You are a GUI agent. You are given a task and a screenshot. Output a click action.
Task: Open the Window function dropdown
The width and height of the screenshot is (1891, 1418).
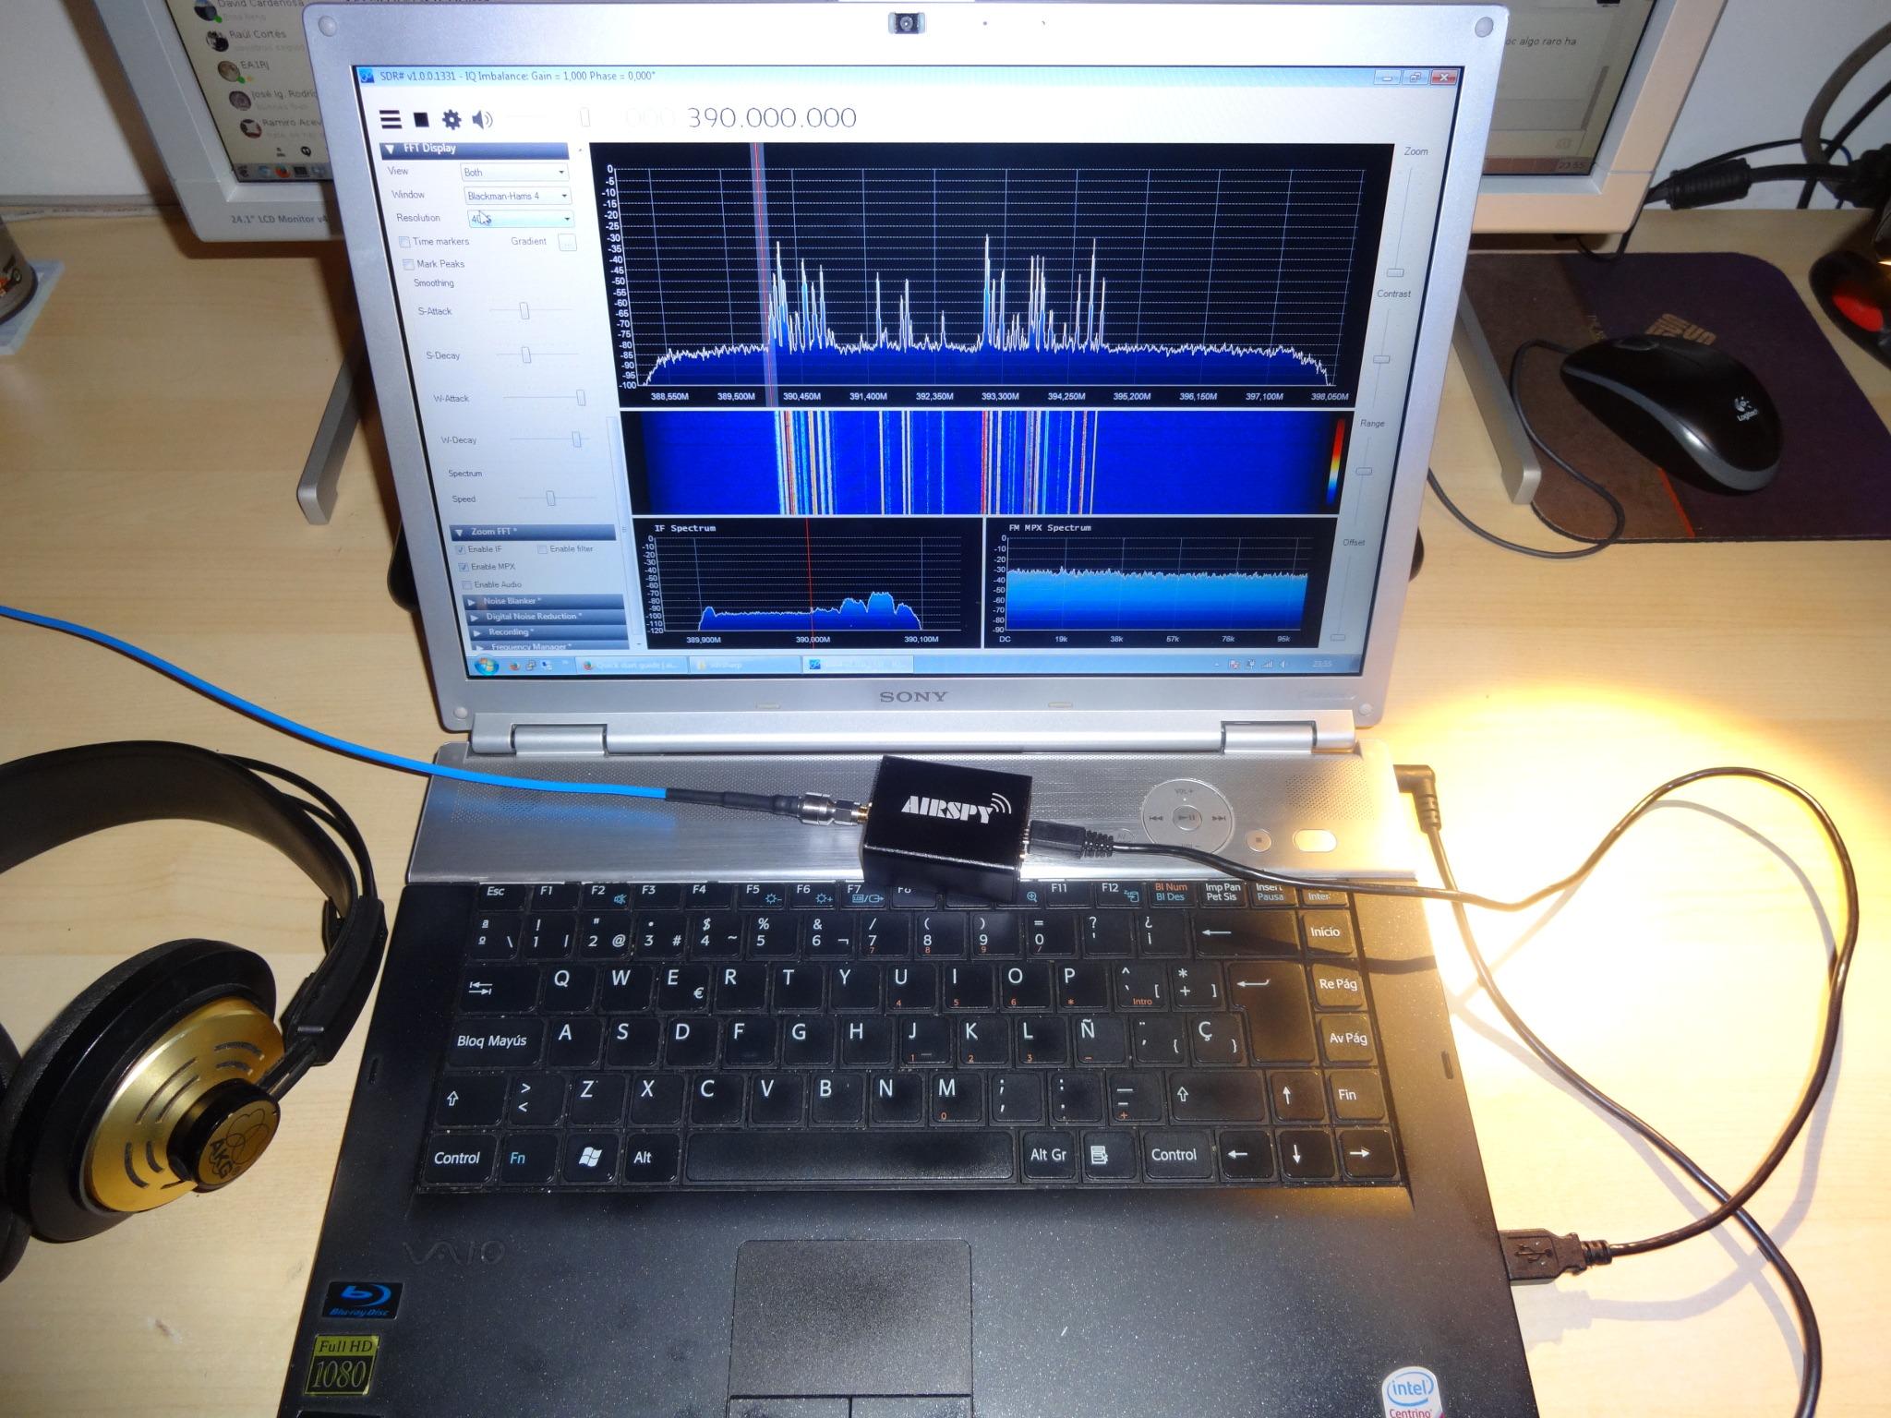pos(517,196)
